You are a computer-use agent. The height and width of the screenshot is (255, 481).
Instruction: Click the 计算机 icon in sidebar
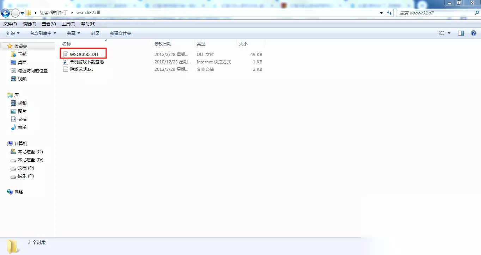(x=10, y=144)
